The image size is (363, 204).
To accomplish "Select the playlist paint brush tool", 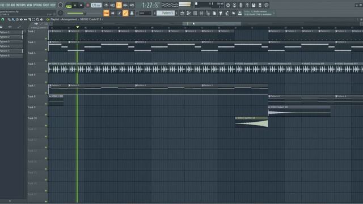I will (x=13, y=20).
